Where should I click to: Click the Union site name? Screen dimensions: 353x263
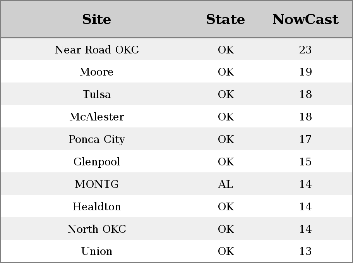(97, 251)
